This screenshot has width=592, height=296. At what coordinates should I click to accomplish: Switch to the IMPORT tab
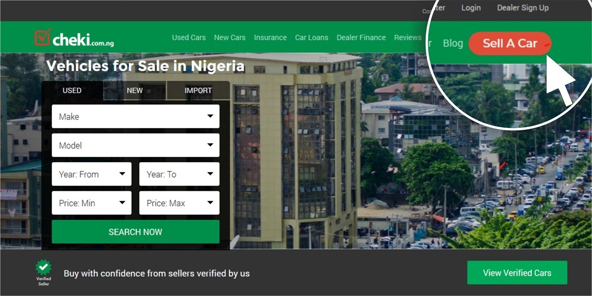198,90
